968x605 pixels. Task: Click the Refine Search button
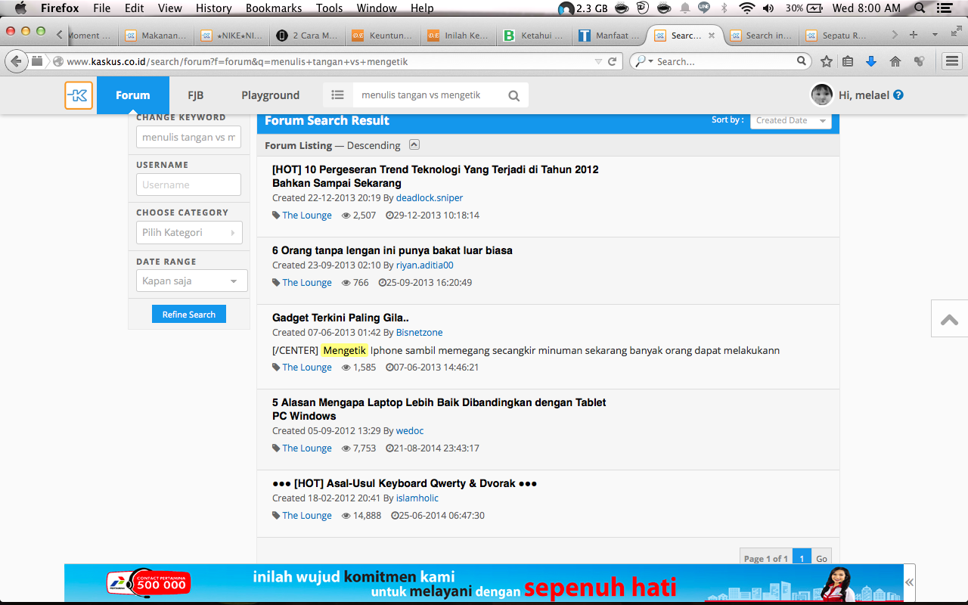click(189, 314)
